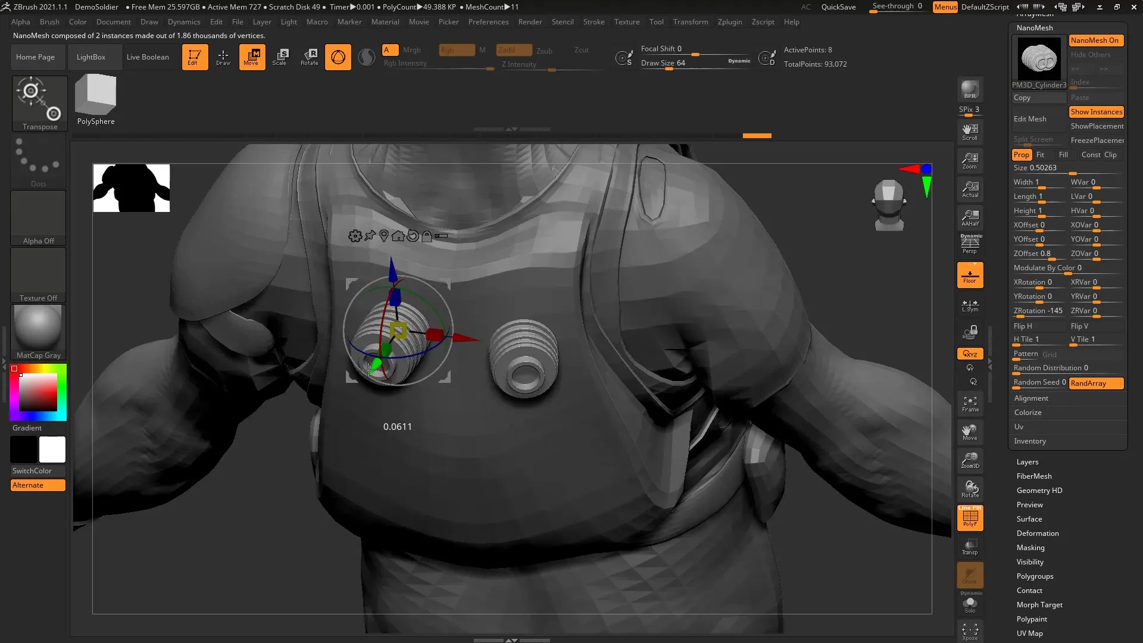Pick a color in the color picker
The height and width of the screenshot is (643, 1143).
click(x=38, y=392)
